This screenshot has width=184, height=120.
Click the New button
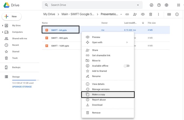pyautogui.click(x=12, y=16)
